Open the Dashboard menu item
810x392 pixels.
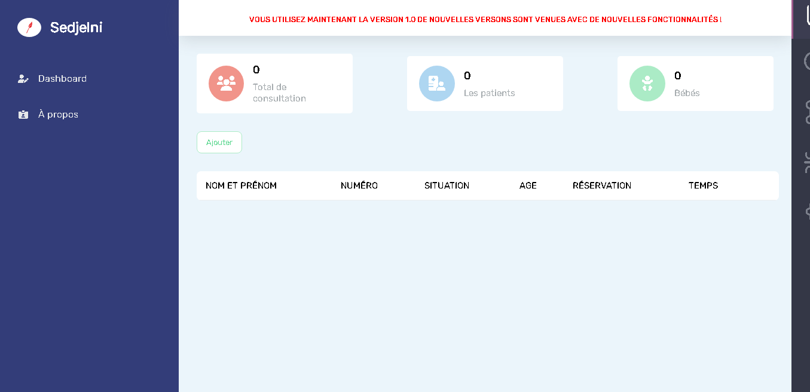[x=62, y=79]
